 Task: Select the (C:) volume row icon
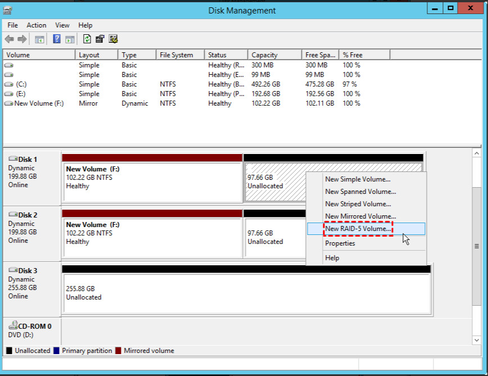(x=9, y=84)
